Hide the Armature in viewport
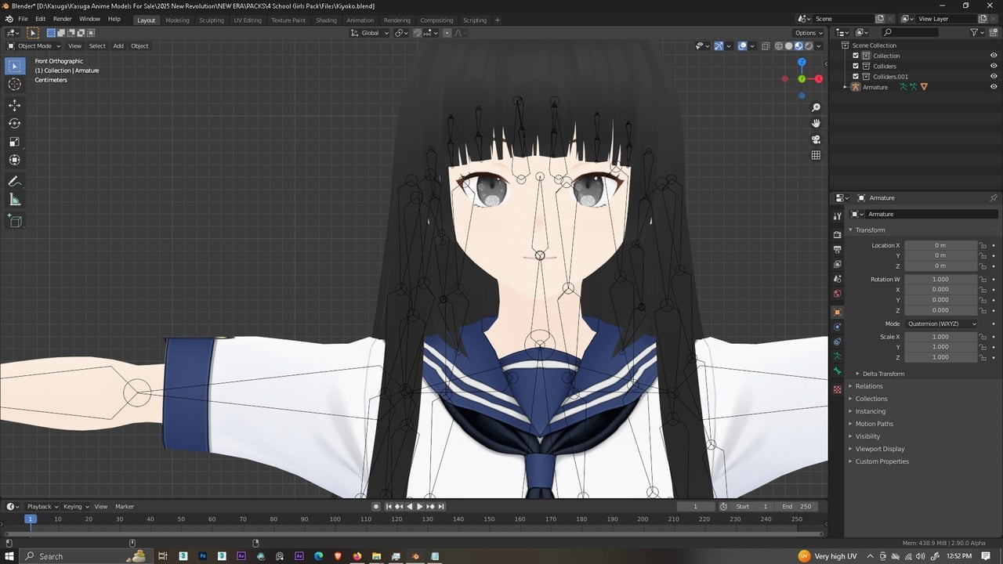This screenshot has width=1003, height=564. [x=994, y=87]
